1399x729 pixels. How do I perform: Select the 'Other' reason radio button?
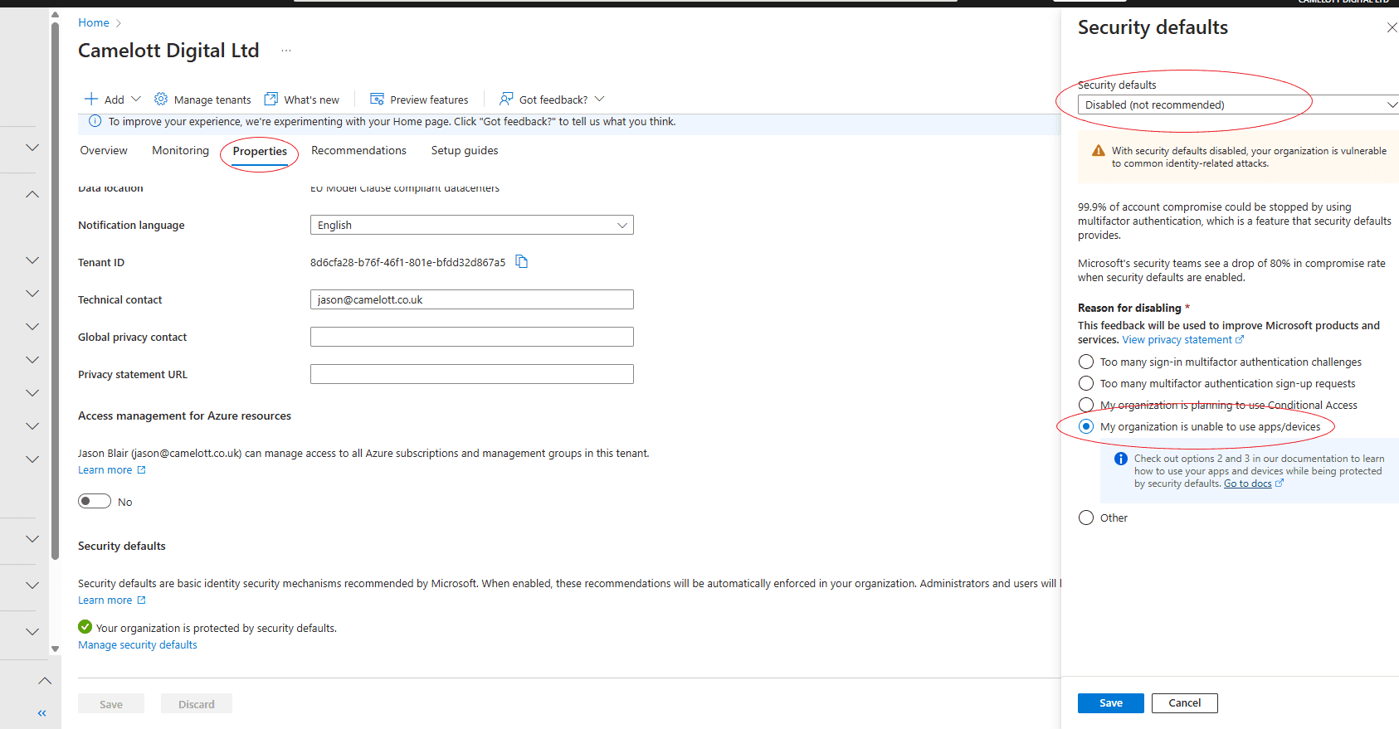click(x=1086, y=518)
